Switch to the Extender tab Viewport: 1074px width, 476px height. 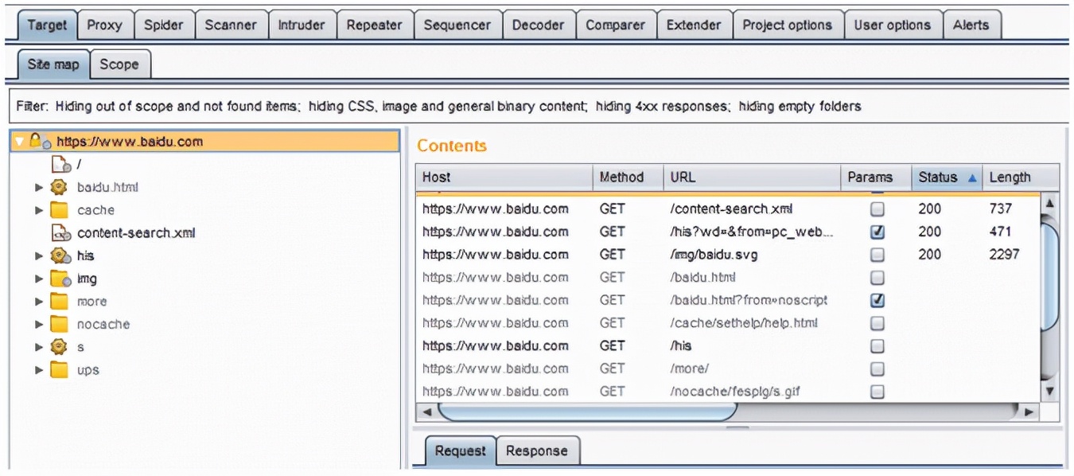(x=694, y=25)
